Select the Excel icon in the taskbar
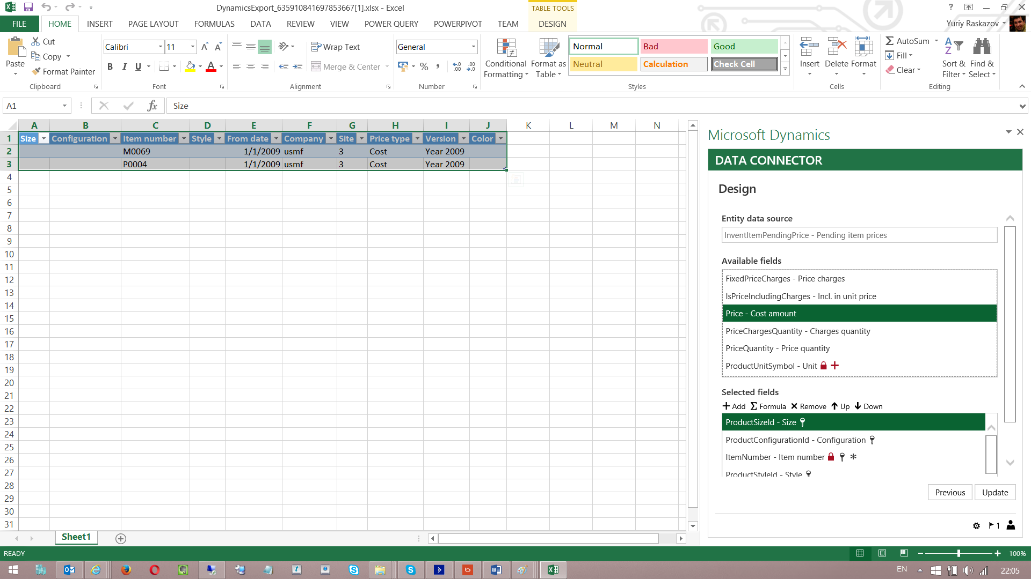1031x579 pixels. tap(553, 569)
